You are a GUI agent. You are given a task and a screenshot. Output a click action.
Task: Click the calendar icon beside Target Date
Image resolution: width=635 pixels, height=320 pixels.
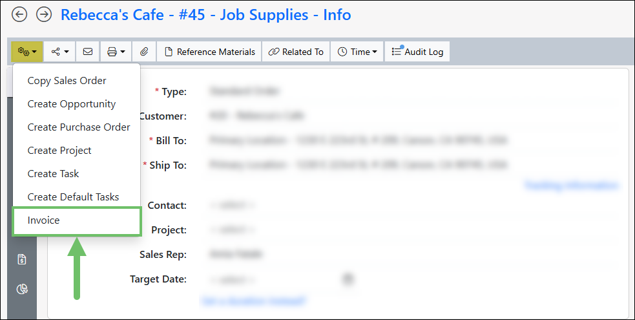(x=348, y=279)
